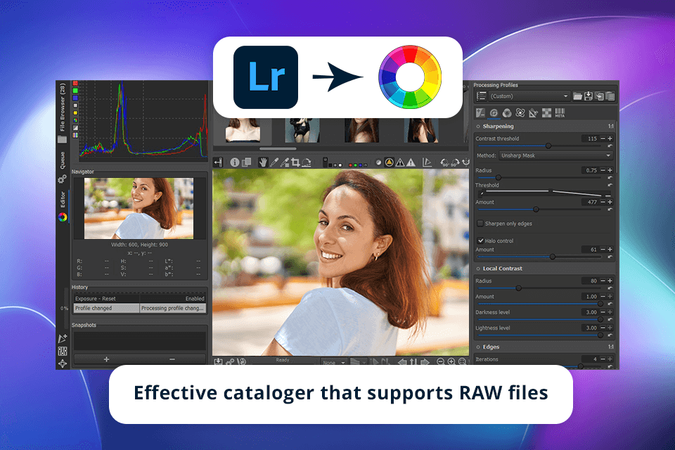Toggle the second clipping warning triangle icon
Image resolution: width=675 pixels, height=450 pixels.
pos(411,162)
